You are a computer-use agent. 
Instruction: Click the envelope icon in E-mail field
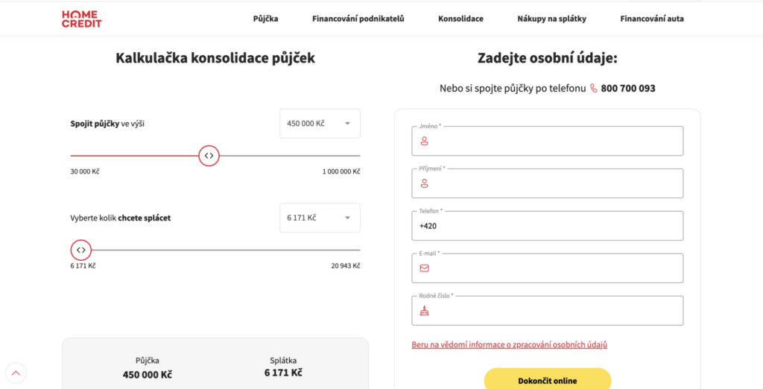pyautogui.click(x=425, y=268)
